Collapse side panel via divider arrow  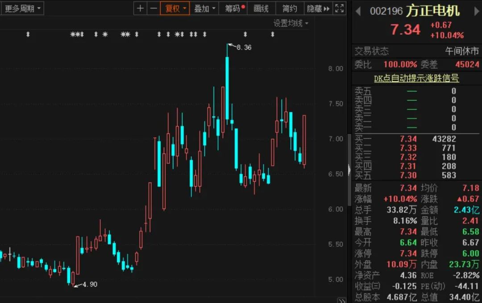(x=349, y=170)
